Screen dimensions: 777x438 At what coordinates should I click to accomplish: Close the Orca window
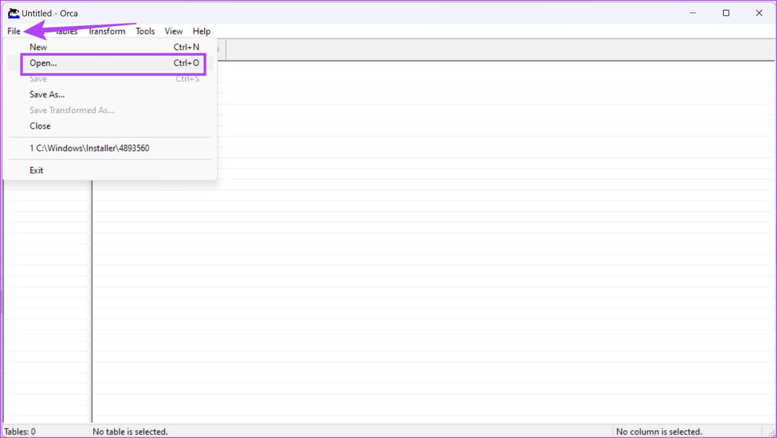(759, 13)
